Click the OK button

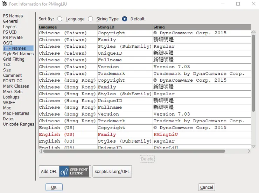point(54,187)
